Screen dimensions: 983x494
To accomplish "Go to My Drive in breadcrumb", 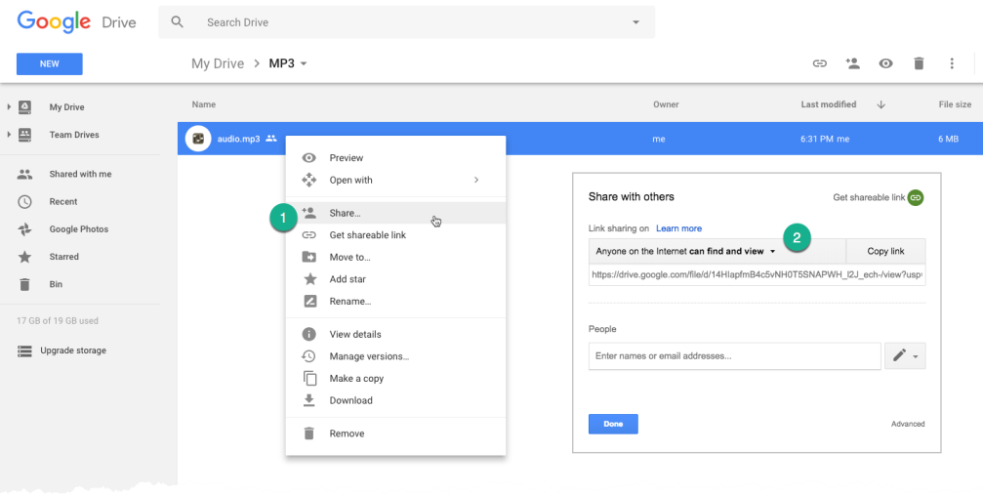I will [218, 63].
